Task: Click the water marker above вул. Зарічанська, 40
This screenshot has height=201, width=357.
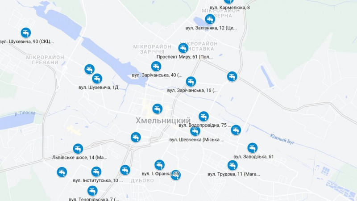Action: point(156,66)
